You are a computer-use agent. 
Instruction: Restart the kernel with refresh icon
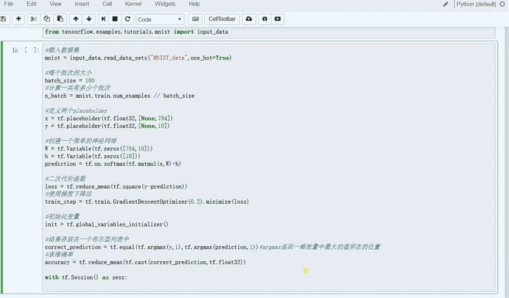pos(127,19)
